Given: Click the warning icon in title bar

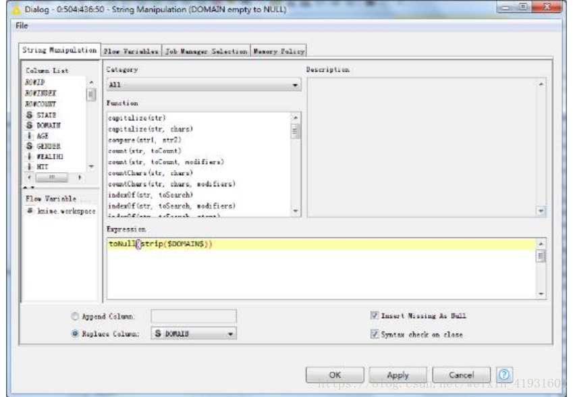Looking at the screenshot, I should 16,10.
